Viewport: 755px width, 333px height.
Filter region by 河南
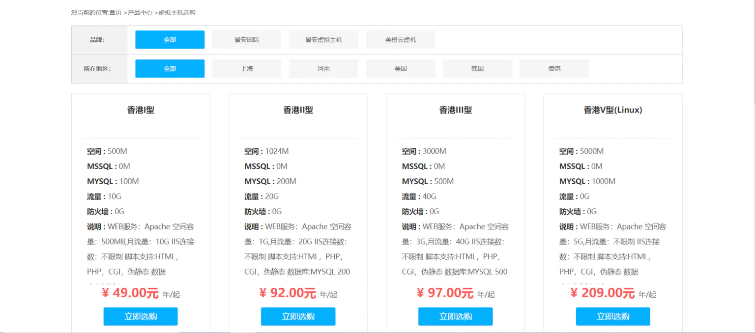click(x=323, y=69)
